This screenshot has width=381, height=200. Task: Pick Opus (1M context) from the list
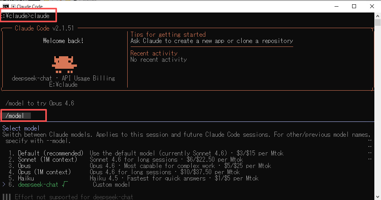click(44, 172)
